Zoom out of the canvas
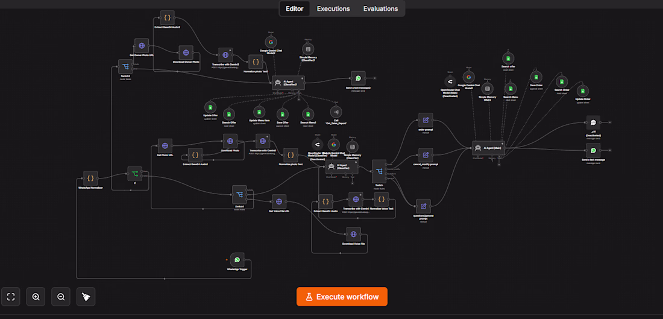 click(x=61, y=297)
